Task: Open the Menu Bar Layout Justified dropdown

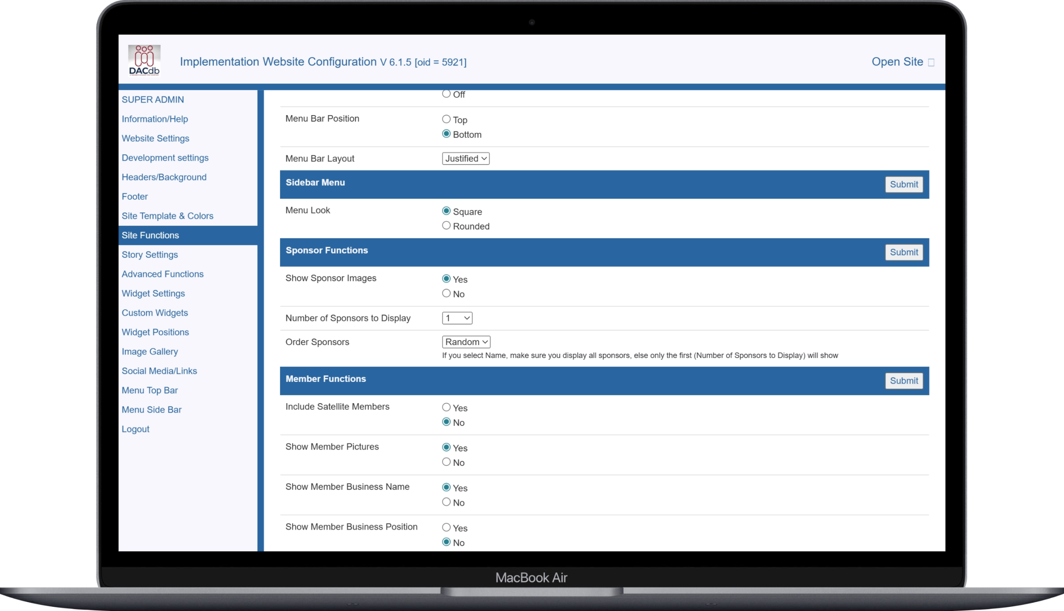Action: [x=466, y=159]
